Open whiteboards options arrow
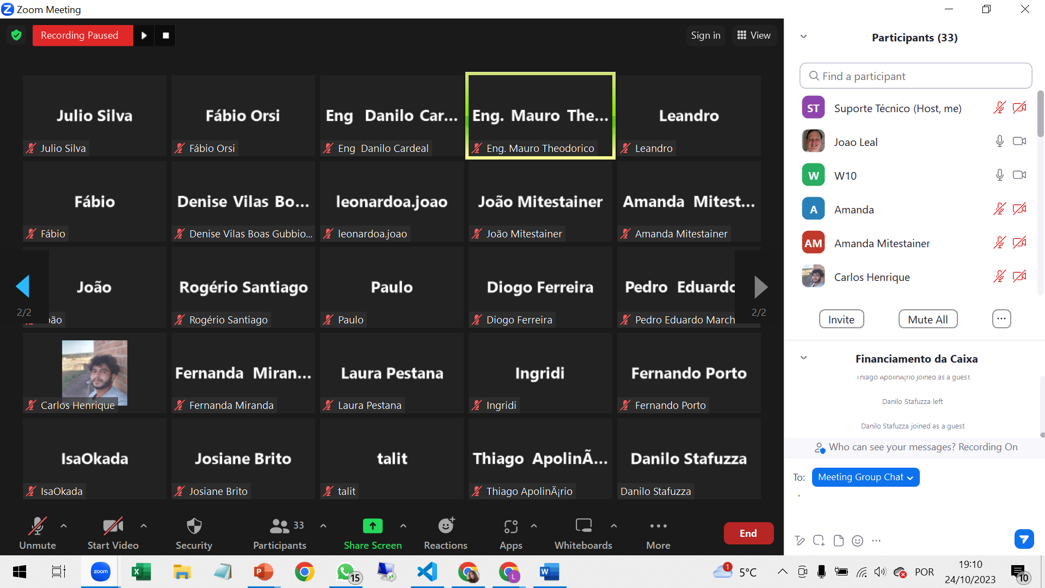This screenshot has height=588, width=1045. pyautogui.click(x=614, y=526)
